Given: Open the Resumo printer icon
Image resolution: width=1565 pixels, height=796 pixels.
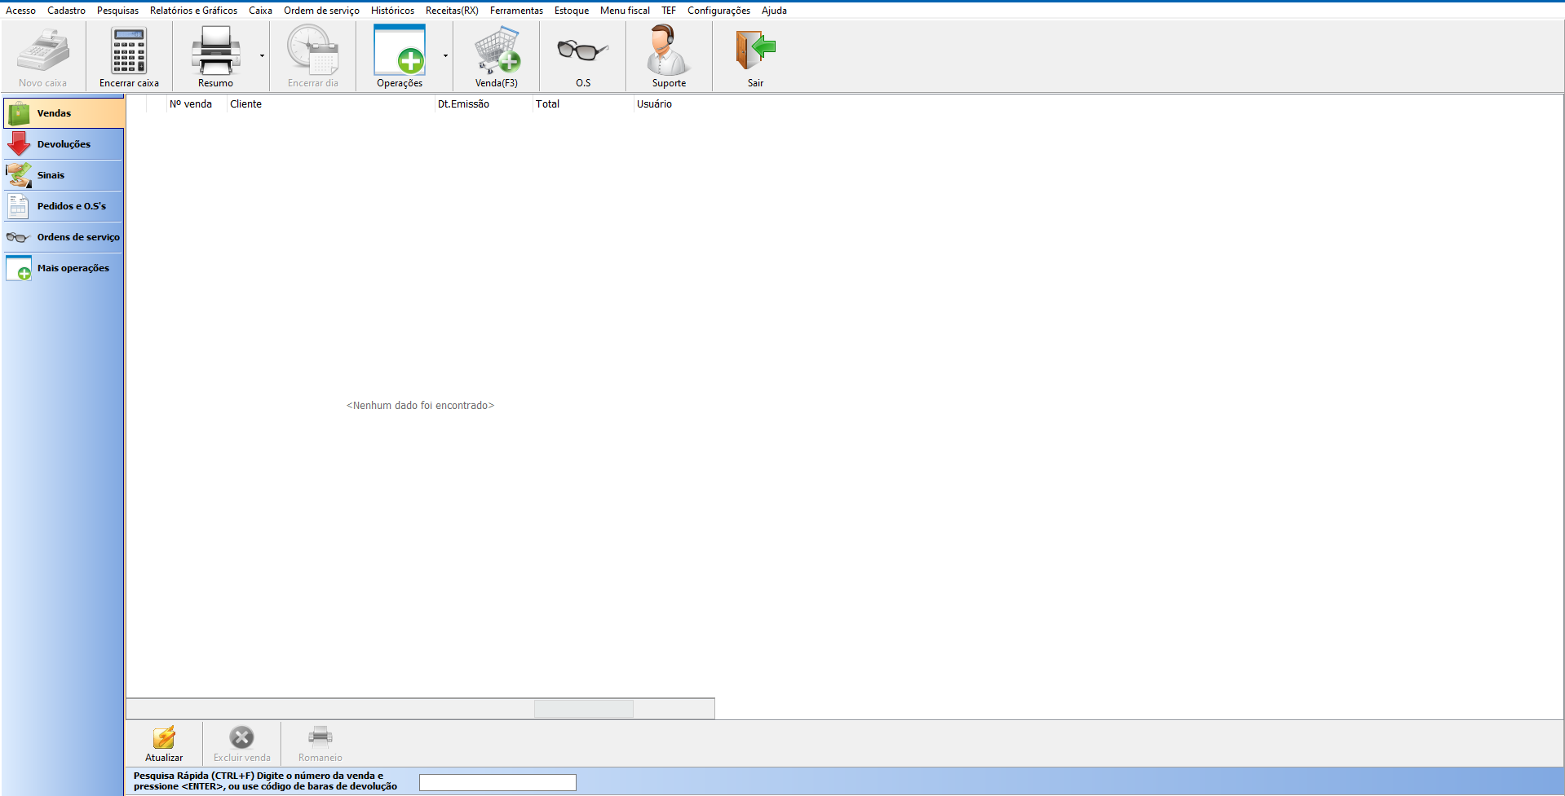Looking at the screenshot, I should tap(215, 51).
